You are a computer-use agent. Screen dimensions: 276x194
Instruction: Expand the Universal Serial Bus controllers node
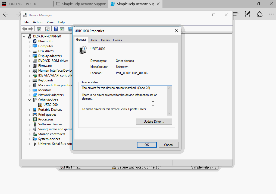click(x=30, y=144)
